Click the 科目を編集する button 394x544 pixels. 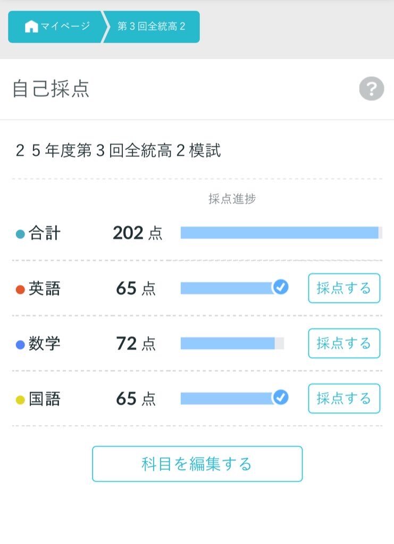[197, 464]
